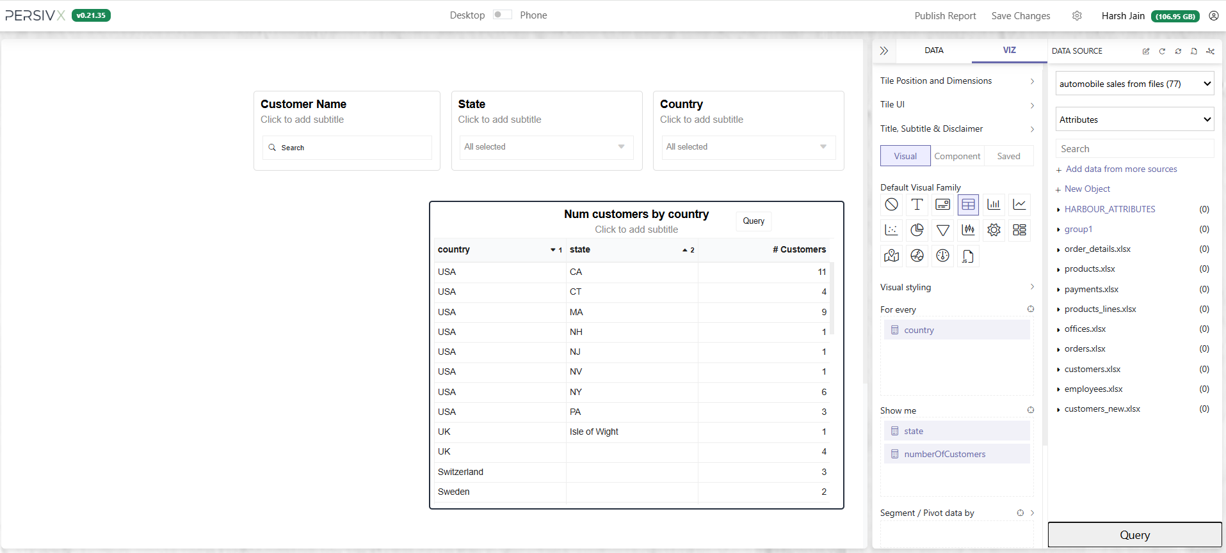Choose the JS file visual icon
The width and height of the screenshot is (1226, 553).
coord(968,256)
